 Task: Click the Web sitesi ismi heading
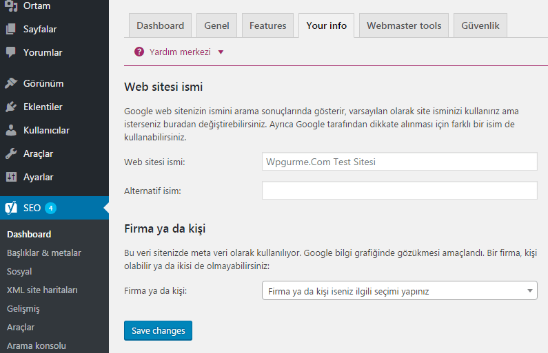(x=163, y=87)
